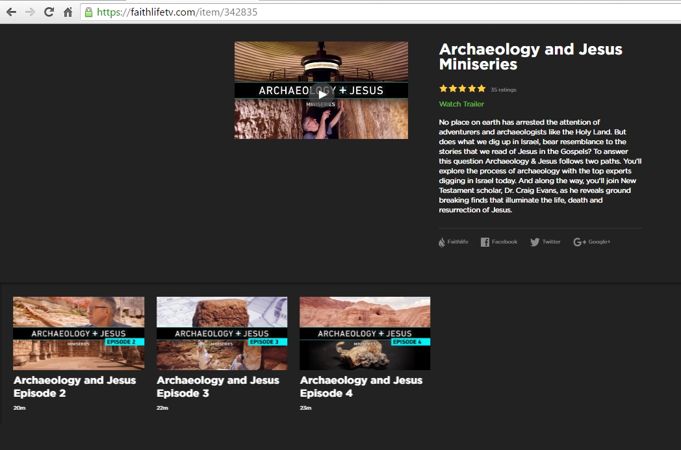Viewport: 681px width, 450px height.
Task: Share using the Twitter bird icon
Action: click(x=535, y=242)
